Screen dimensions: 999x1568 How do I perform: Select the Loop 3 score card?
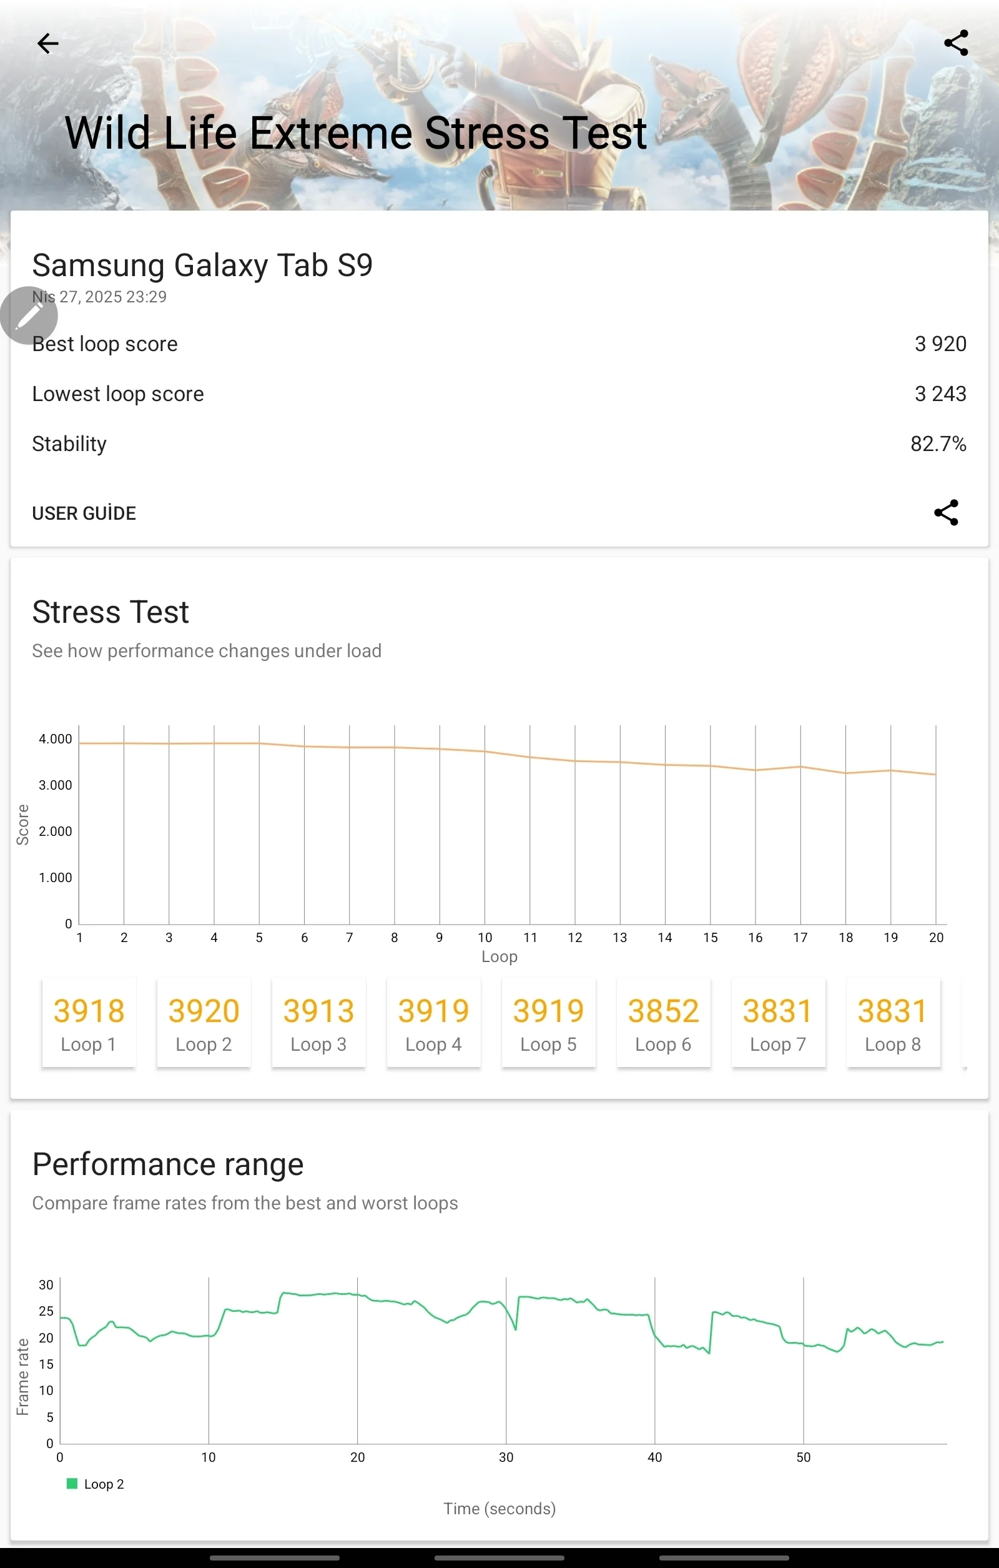coord(318,1023)
